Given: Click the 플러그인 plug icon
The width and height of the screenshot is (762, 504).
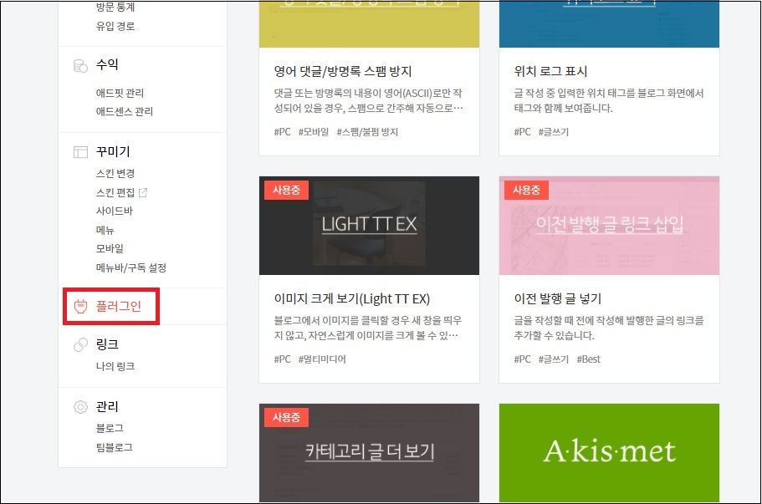Looking at the screenshot, I should [x=80, y=307].
